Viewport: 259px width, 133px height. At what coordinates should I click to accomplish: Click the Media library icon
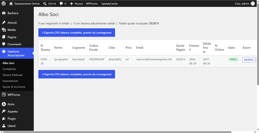[x=4, y=30]
